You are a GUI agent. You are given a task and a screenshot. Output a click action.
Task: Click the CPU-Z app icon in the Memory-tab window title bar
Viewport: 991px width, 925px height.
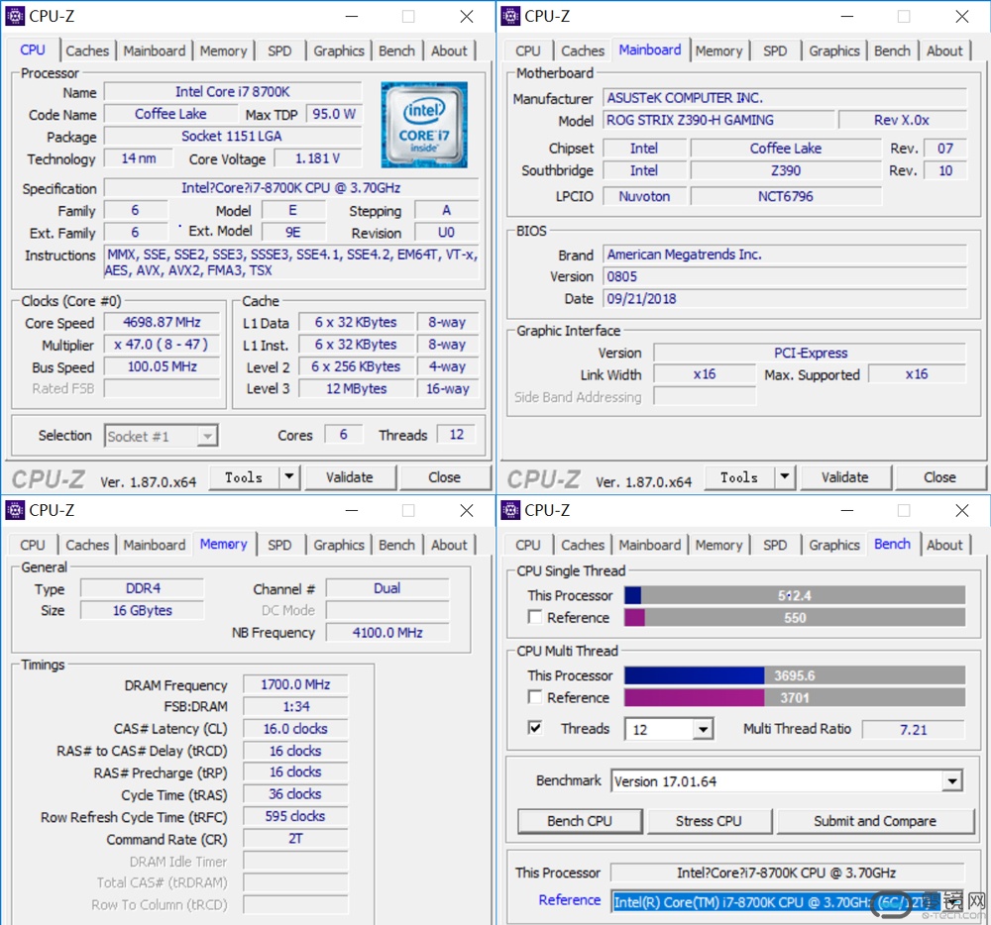point(15,509)
